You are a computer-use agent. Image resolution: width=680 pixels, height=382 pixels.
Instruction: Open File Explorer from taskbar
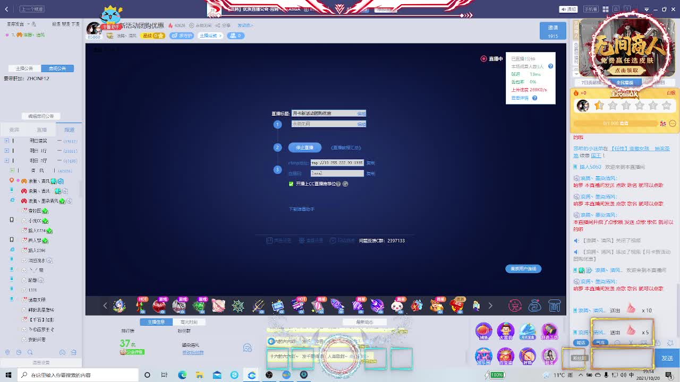tap(200, 375)
